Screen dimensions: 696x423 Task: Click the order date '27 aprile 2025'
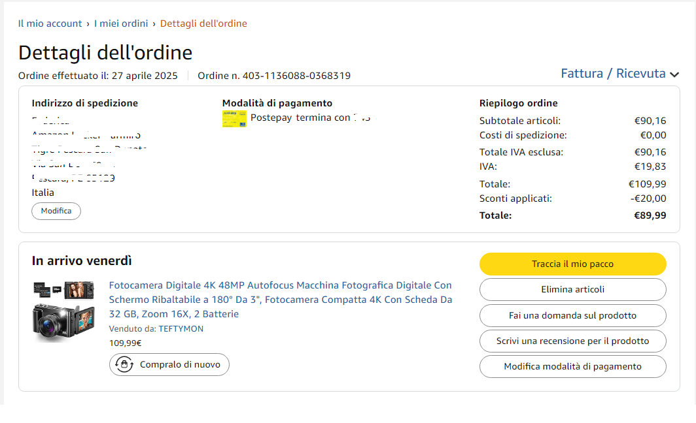point(145,76)
